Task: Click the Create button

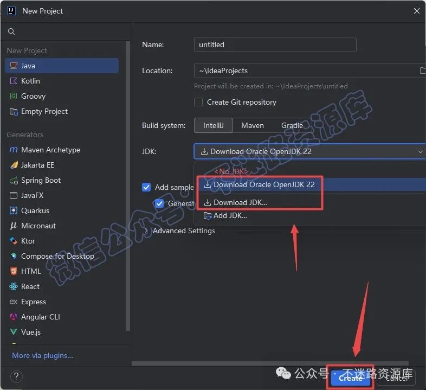Action: (351, 378)
